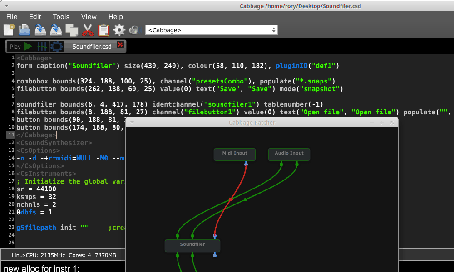
Task: Open the Tools menu
Action: (x=61, y=17)
